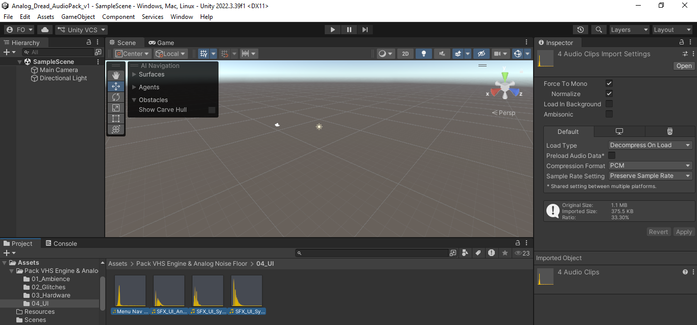
Task: Toggle hidden packages visibility eye count
Action: pos(522,253)
